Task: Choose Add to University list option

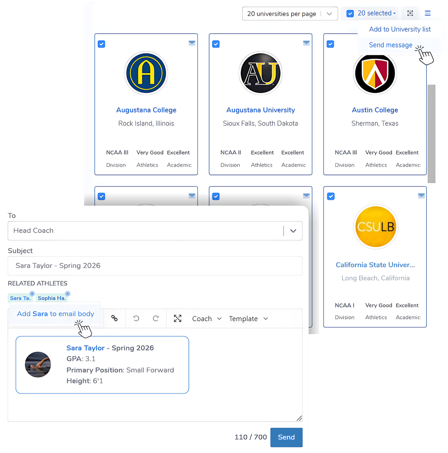Action: [x=399, y=30]
